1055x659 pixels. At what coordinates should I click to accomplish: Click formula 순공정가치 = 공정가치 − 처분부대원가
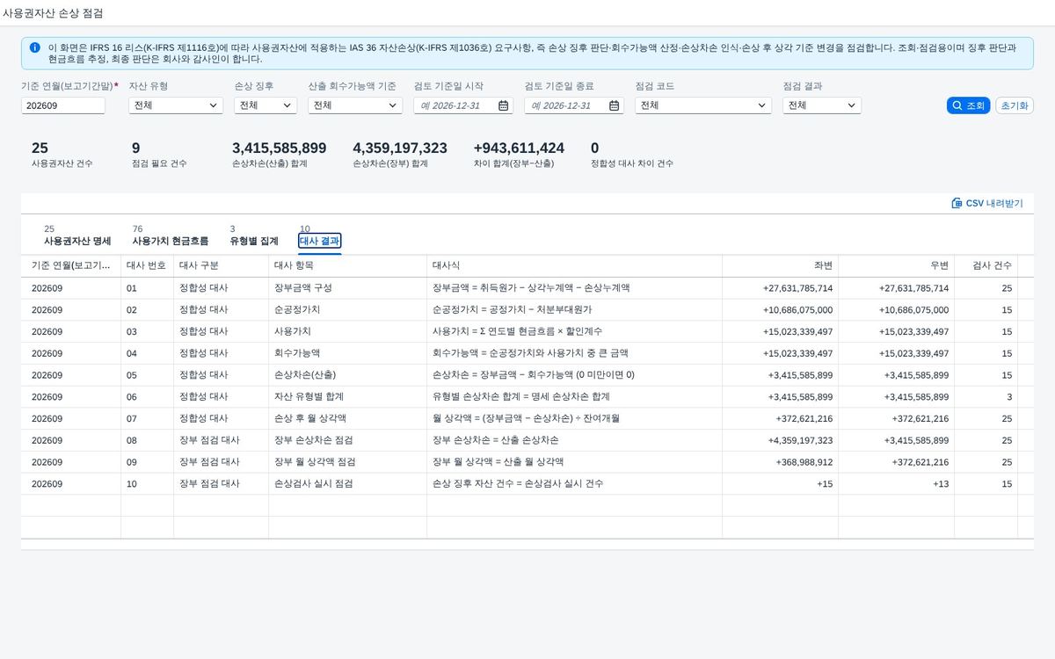(512, 310)
